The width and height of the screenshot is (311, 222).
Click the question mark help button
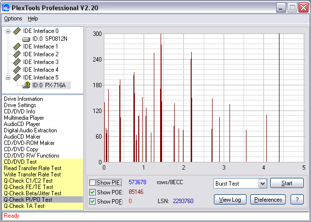coord(297,200)
